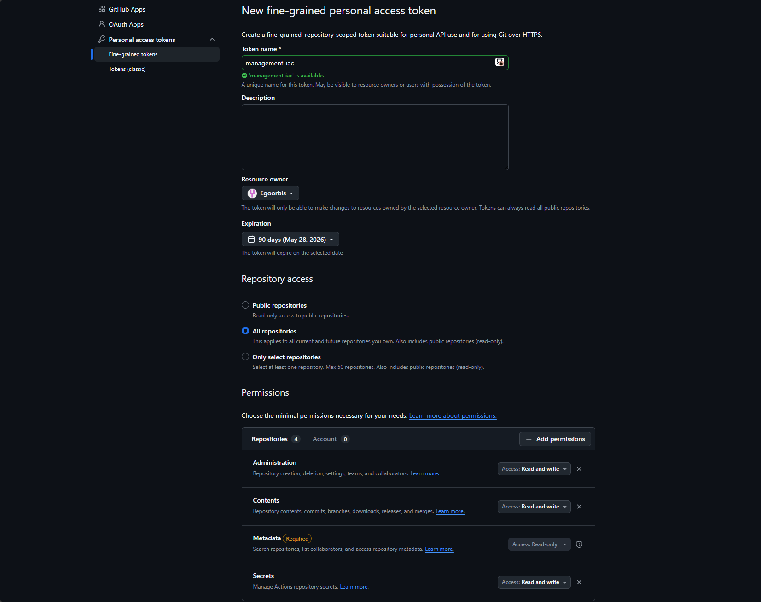Click inside the Description text area
The image size is (761, 602).
point(375,137)
